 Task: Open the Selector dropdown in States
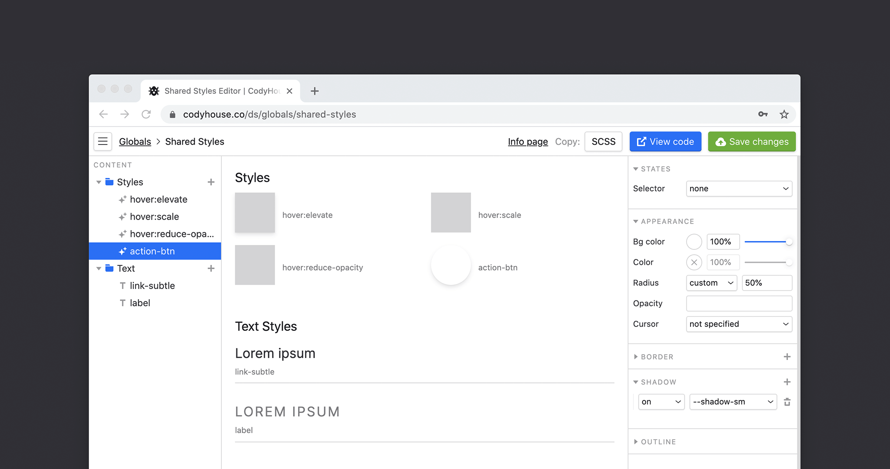739,188
